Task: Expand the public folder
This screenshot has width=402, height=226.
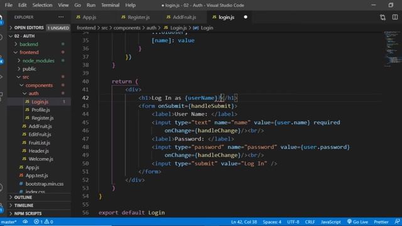Action: [x=29, y=69]
